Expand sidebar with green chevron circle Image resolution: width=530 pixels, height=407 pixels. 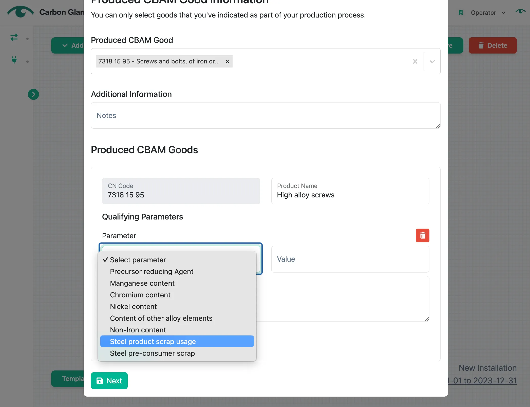33,94
